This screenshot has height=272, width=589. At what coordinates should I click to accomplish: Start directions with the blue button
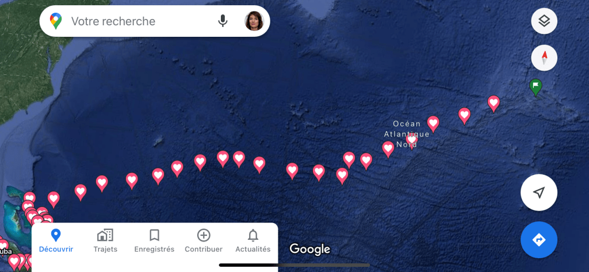pos(538,240)
